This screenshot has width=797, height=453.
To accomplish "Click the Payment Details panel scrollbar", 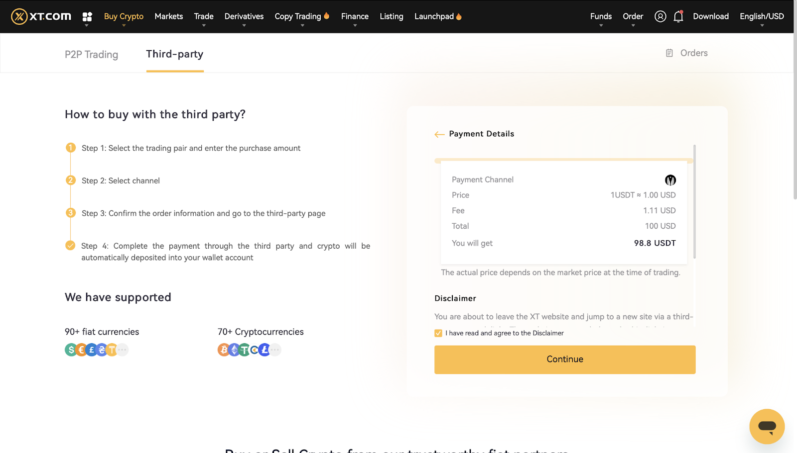I will coord(694,201).
